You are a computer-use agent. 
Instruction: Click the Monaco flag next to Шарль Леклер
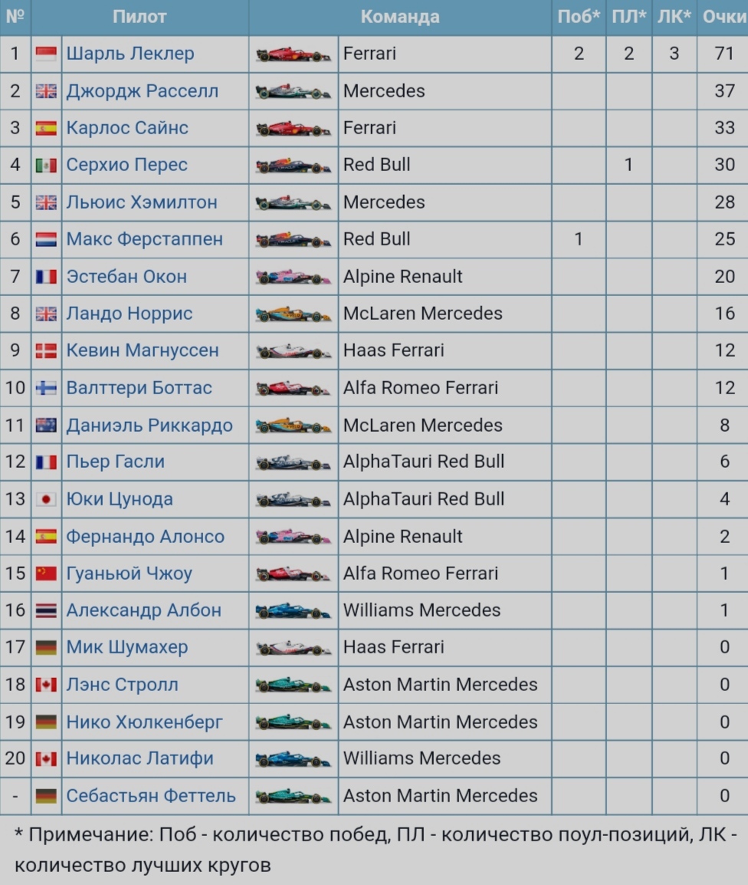46,54
